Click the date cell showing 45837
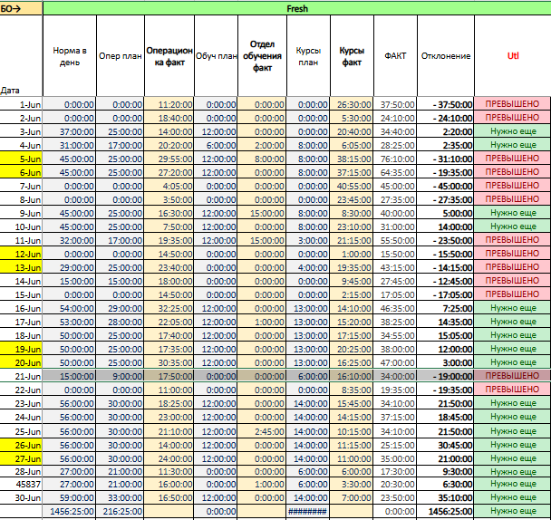551x520 pixels. pos(21,484)
